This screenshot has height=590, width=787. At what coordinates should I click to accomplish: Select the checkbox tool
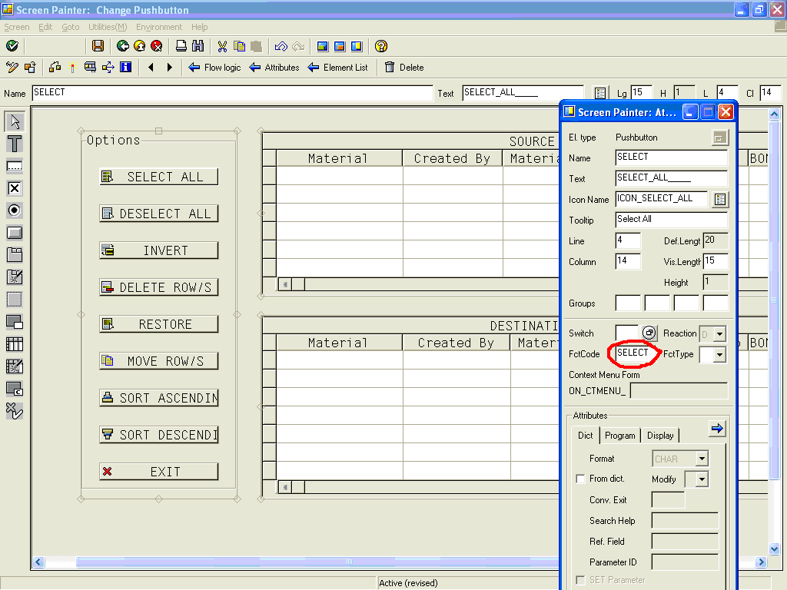14,188
